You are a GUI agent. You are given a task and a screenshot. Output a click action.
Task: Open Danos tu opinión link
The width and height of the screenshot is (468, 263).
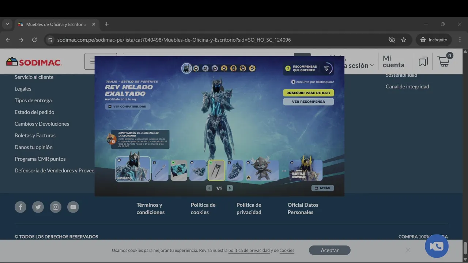(34, 147)
